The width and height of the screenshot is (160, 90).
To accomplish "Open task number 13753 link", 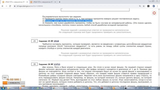I will click(x=57, y=64).
